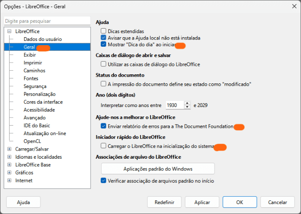Select the Carregar/Salvar label
Image resolution: width=301 pixels, height=214 pixels.
tap(32, 149)
